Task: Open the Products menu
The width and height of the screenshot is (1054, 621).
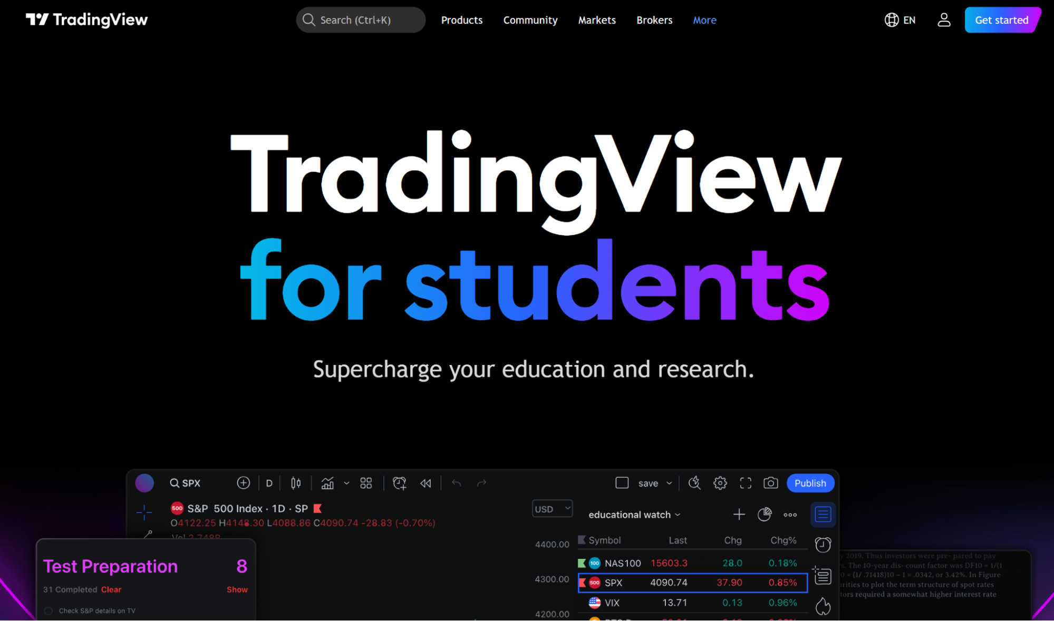Action: coord(462,20)
